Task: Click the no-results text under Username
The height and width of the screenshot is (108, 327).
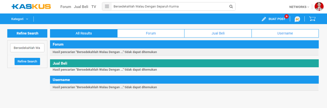Action: (x=105, y=87)
